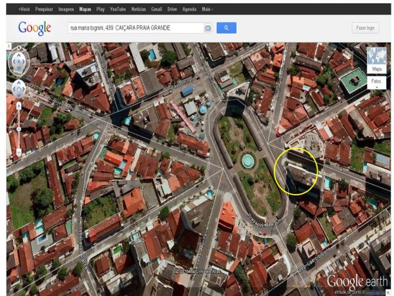
Task: Pan map down with the move control's down arrow
Action: (x=19, y=95)
